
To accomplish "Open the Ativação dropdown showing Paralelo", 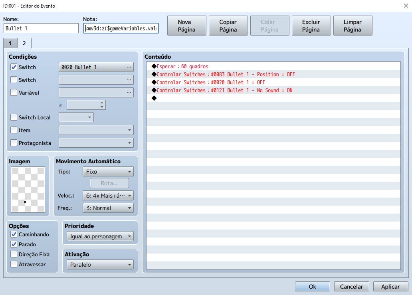I will (100, 265).
